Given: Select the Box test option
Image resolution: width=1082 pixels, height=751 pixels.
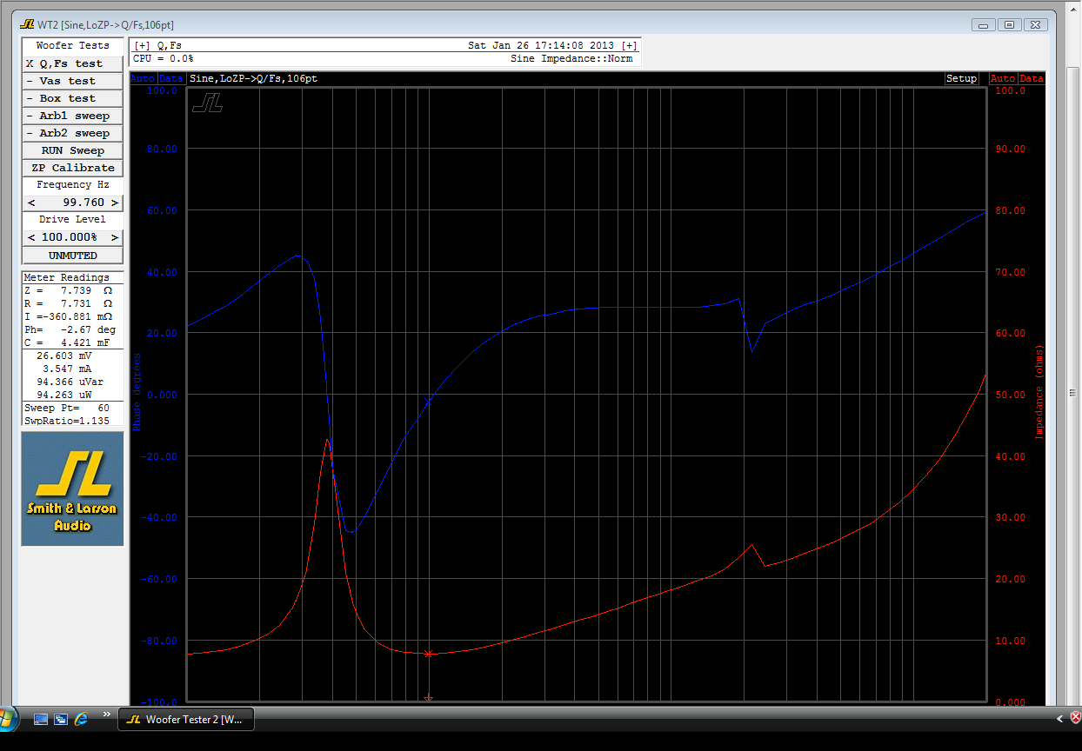Looking at the screenshot, I should [x=72, y=98].
